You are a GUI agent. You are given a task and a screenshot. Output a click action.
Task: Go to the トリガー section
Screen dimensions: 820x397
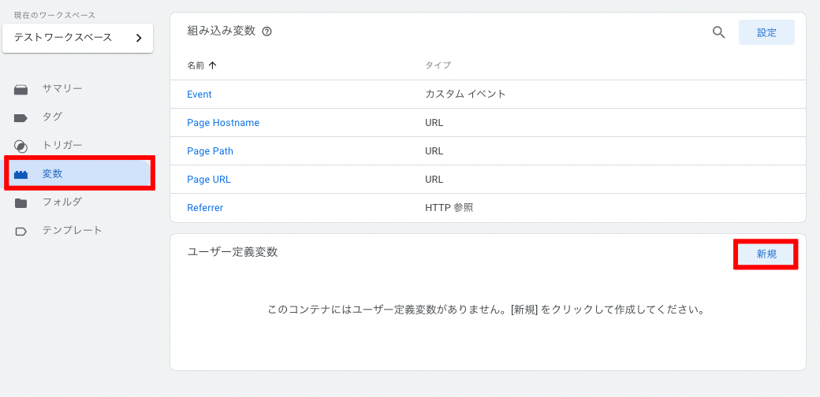[62, 145]
